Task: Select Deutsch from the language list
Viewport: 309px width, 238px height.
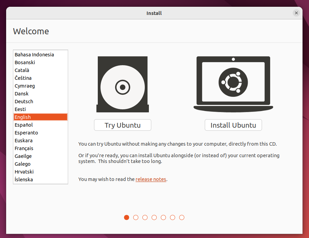Action: click(x=24, y=102)
